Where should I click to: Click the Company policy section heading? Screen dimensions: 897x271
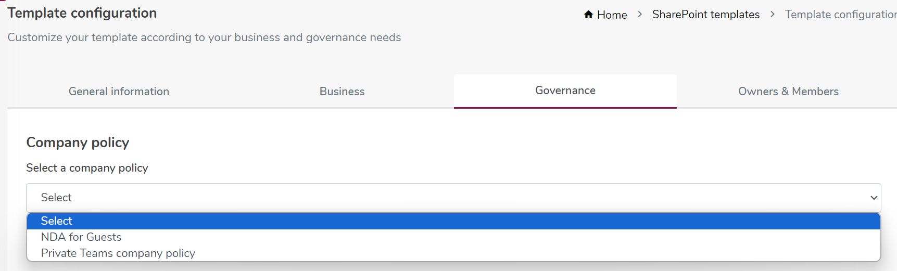(x=78, y=143)
